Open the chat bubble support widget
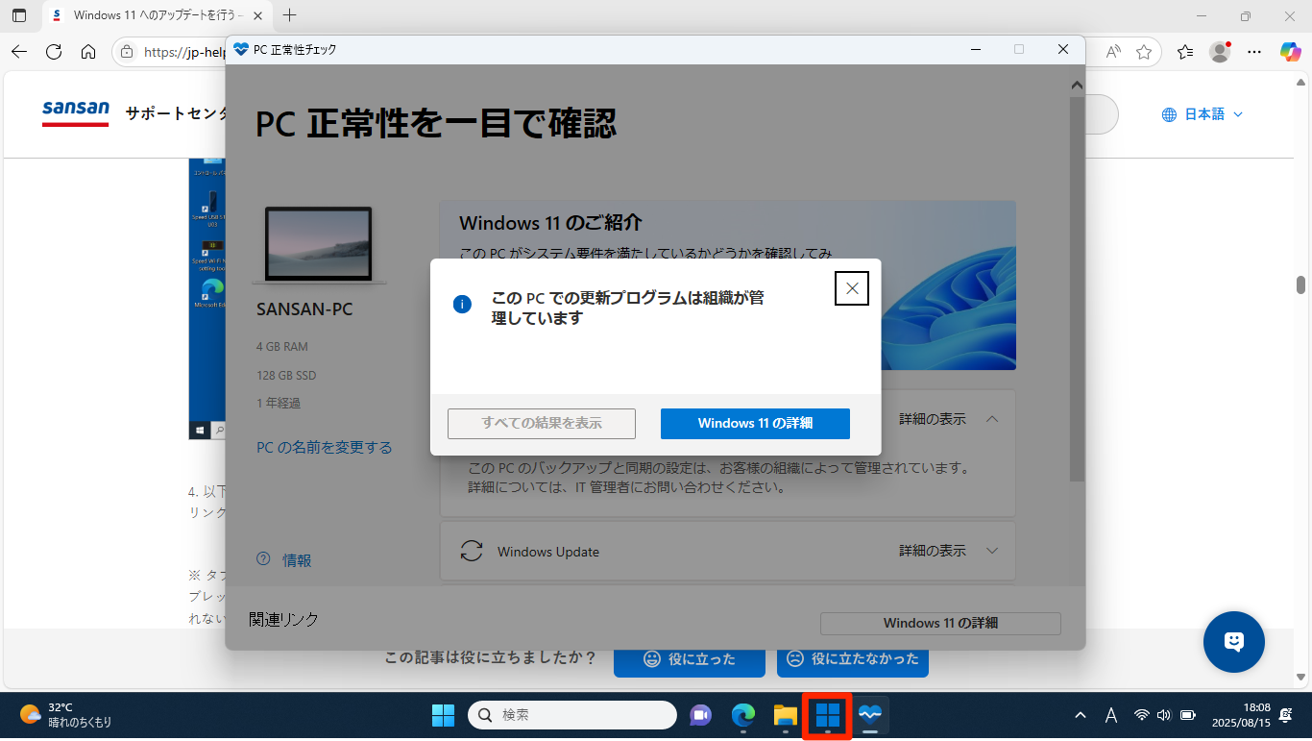The width and height of the screenshot is (1312, 741). (x=1234, y=642)
